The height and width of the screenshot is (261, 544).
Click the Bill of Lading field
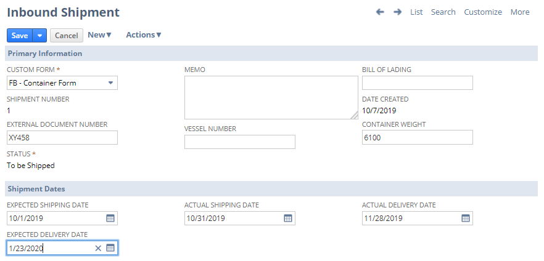point(418,82)
